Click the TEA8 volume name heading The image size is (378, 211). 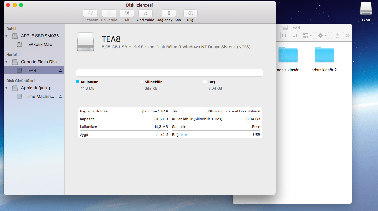click(111, 39)
